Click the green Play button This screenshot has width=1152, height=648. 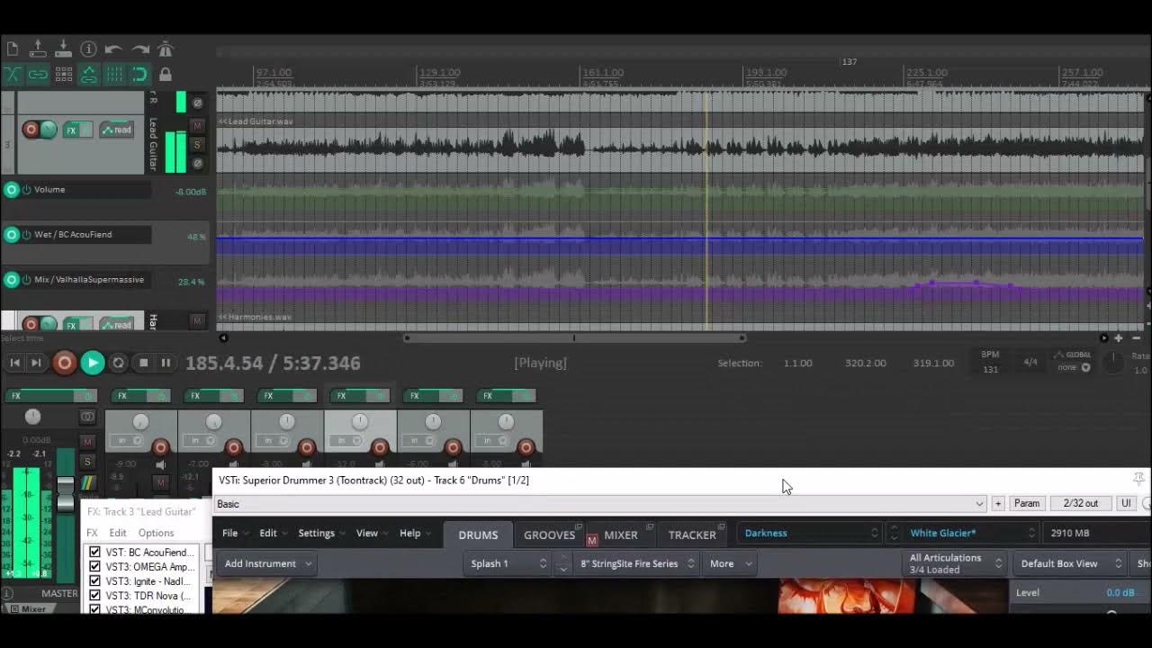point(92,363)
